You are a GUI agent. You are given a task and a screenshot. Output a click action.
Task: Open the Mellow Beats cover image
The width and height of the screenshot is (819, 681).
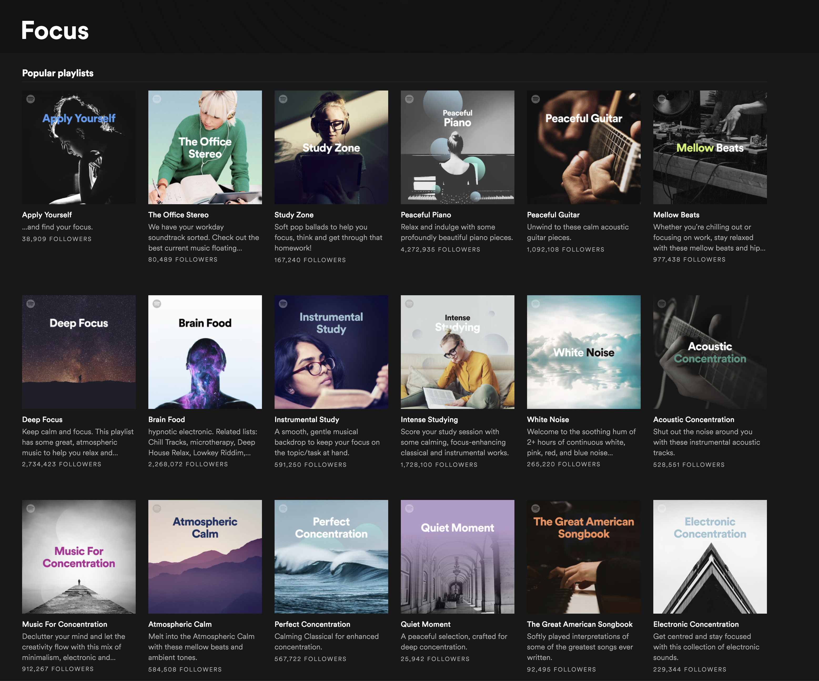coord(710,147)
